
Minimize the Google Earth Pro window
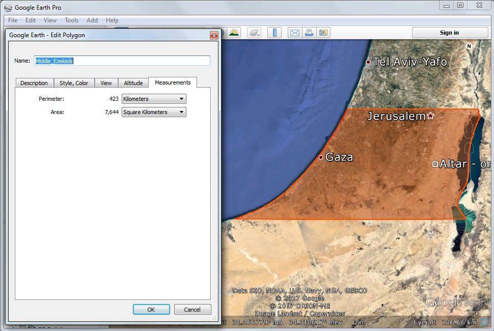(x=447, y=6)
